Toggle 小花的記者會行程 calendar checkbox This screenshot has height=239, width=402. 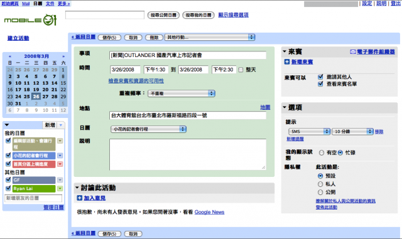click(8, 155)
